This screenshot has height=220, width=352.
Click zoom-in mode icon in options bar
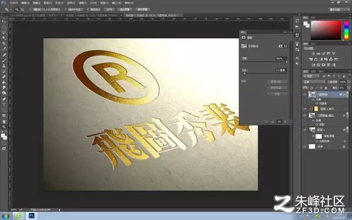pos(16,9)
